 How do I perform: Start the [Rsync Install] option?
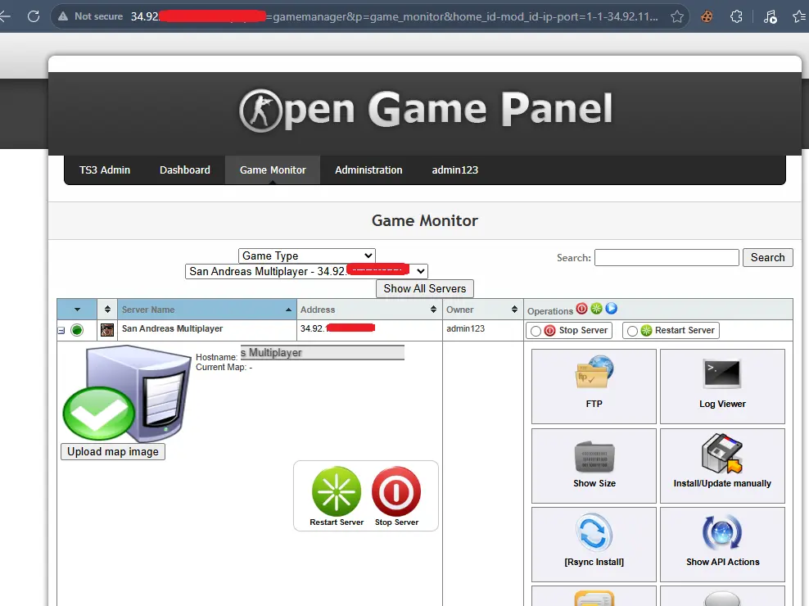tap(594, 544)
